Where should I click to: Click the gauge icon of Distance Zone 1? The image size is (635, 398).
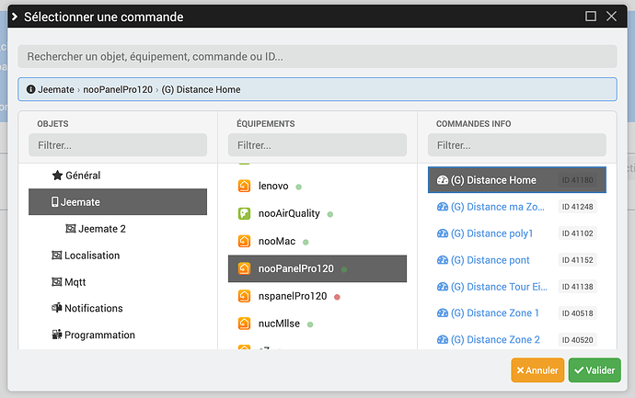point(443,313)
